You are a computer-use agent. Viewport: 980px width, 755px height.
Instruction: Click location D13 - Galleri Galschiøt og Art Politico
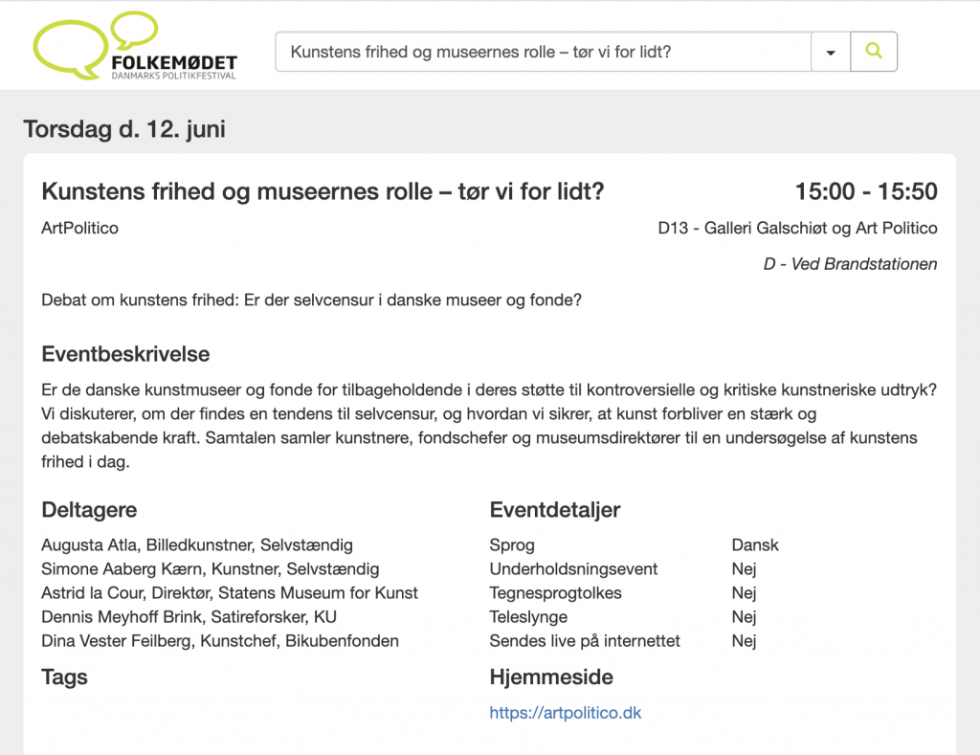[797, 229]
